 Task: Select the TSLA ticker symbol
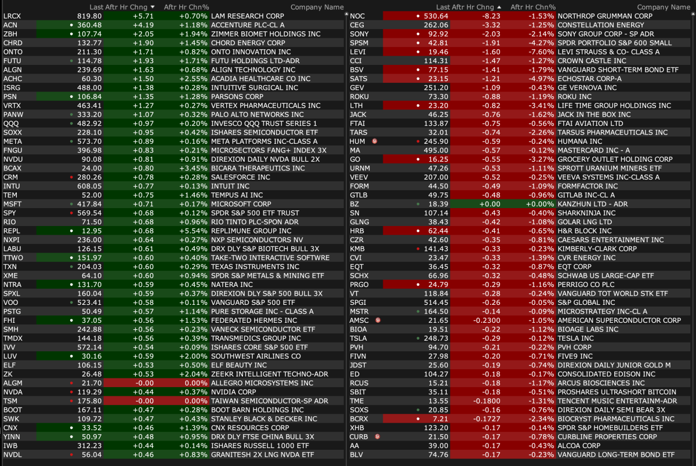click(x=358, y=338)
